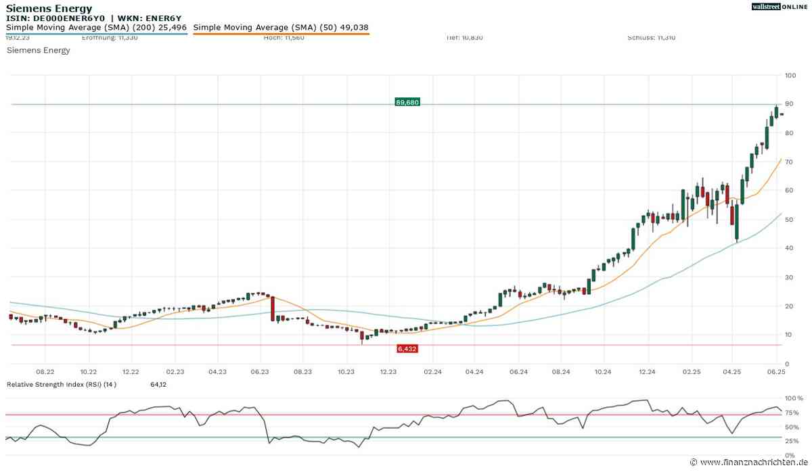Click the grey Siemens Energy chart label
Image resolution: width=812 pixels, height=472 pixels.
[x=38, y=50]
